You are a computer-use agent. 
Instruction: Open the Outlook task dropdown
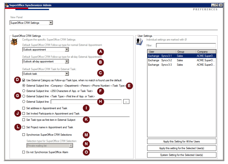[46, 74]
